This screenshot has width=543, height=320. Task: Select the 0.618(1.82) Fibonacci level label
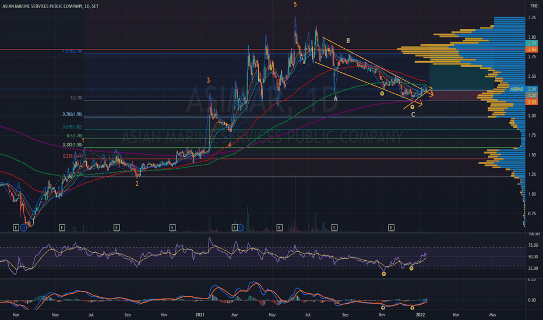pos(73,127)
